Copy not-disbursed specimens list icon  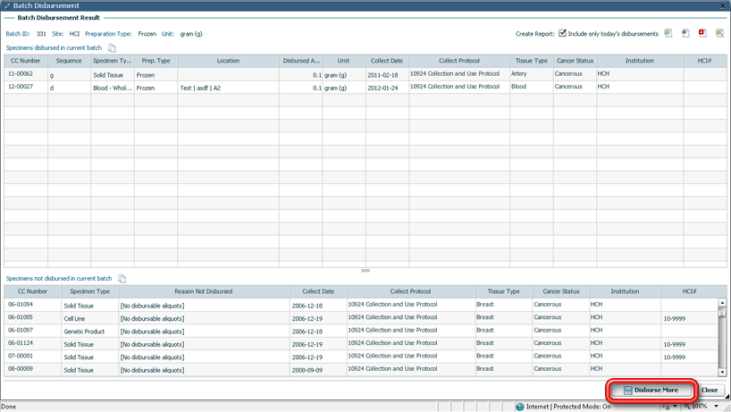(122, 279)
